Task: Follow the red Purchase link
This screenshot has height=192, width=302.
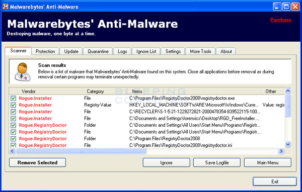Action: (x=281, y=20)
